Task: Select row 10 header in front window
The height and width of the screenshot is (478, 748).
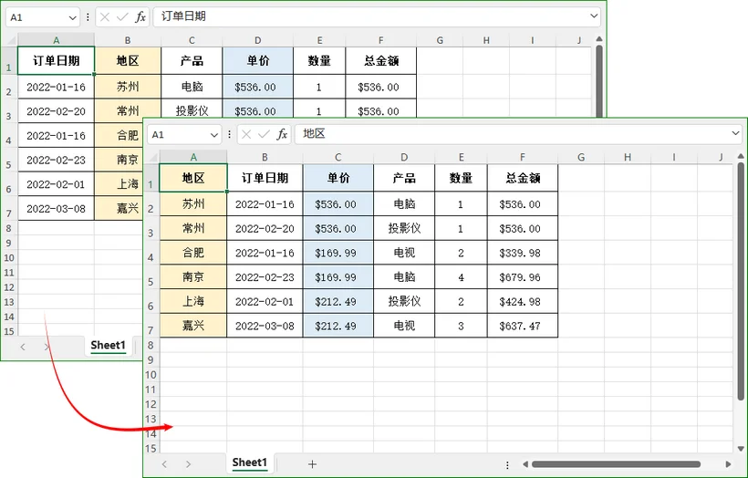Action: point(151,375)
